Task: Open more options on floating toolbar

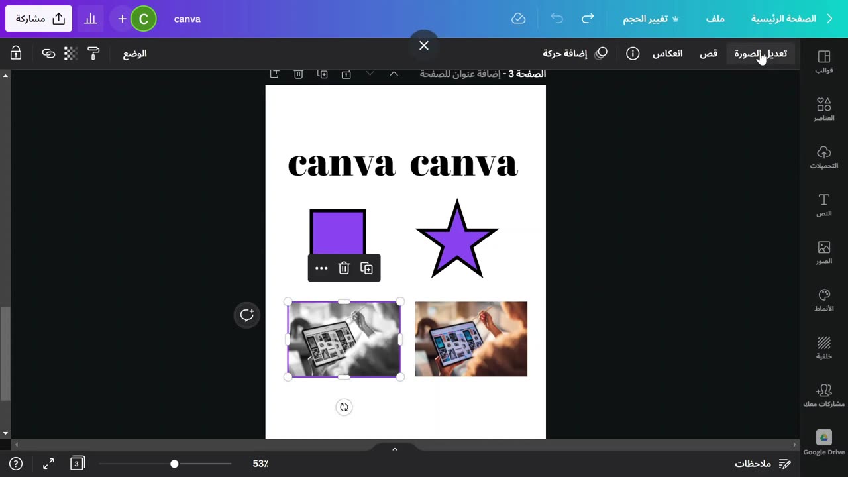Action: [x=321, y=268]
